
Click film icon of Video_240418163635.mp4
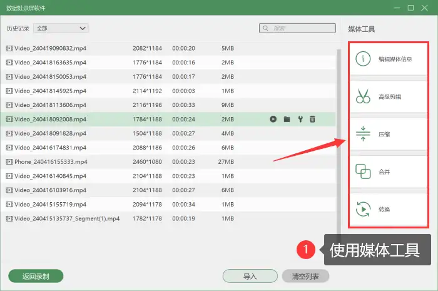click(x=9, y=63)
